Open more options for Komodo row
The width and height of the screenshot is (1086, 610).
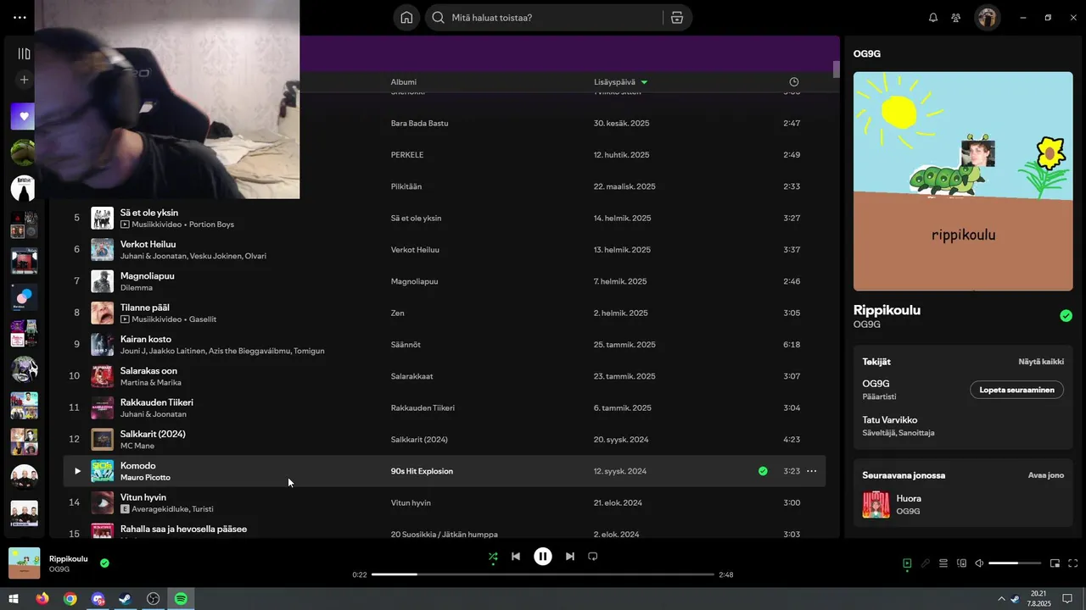pos(812,471)
